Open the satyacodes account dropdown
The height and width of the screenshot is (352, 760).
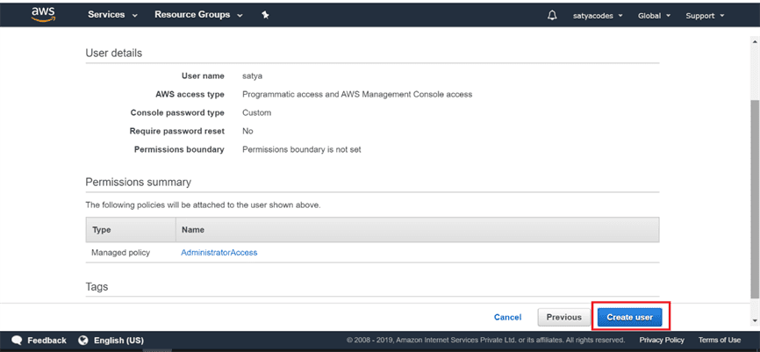[x=599, y=15]
